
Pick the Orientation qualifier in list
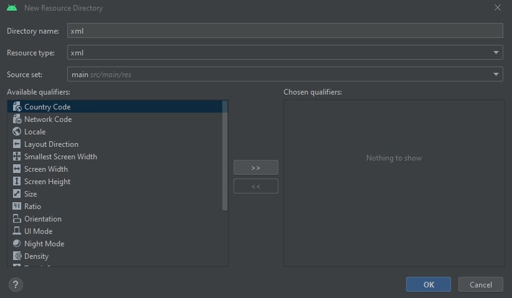point(42,219)
